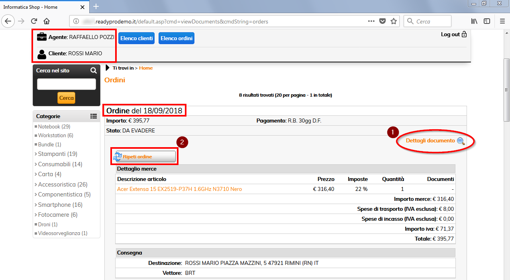Viewport: 510px width, 280px height.
Task: Click the Elenco clienti button
Action: (136, 38)
